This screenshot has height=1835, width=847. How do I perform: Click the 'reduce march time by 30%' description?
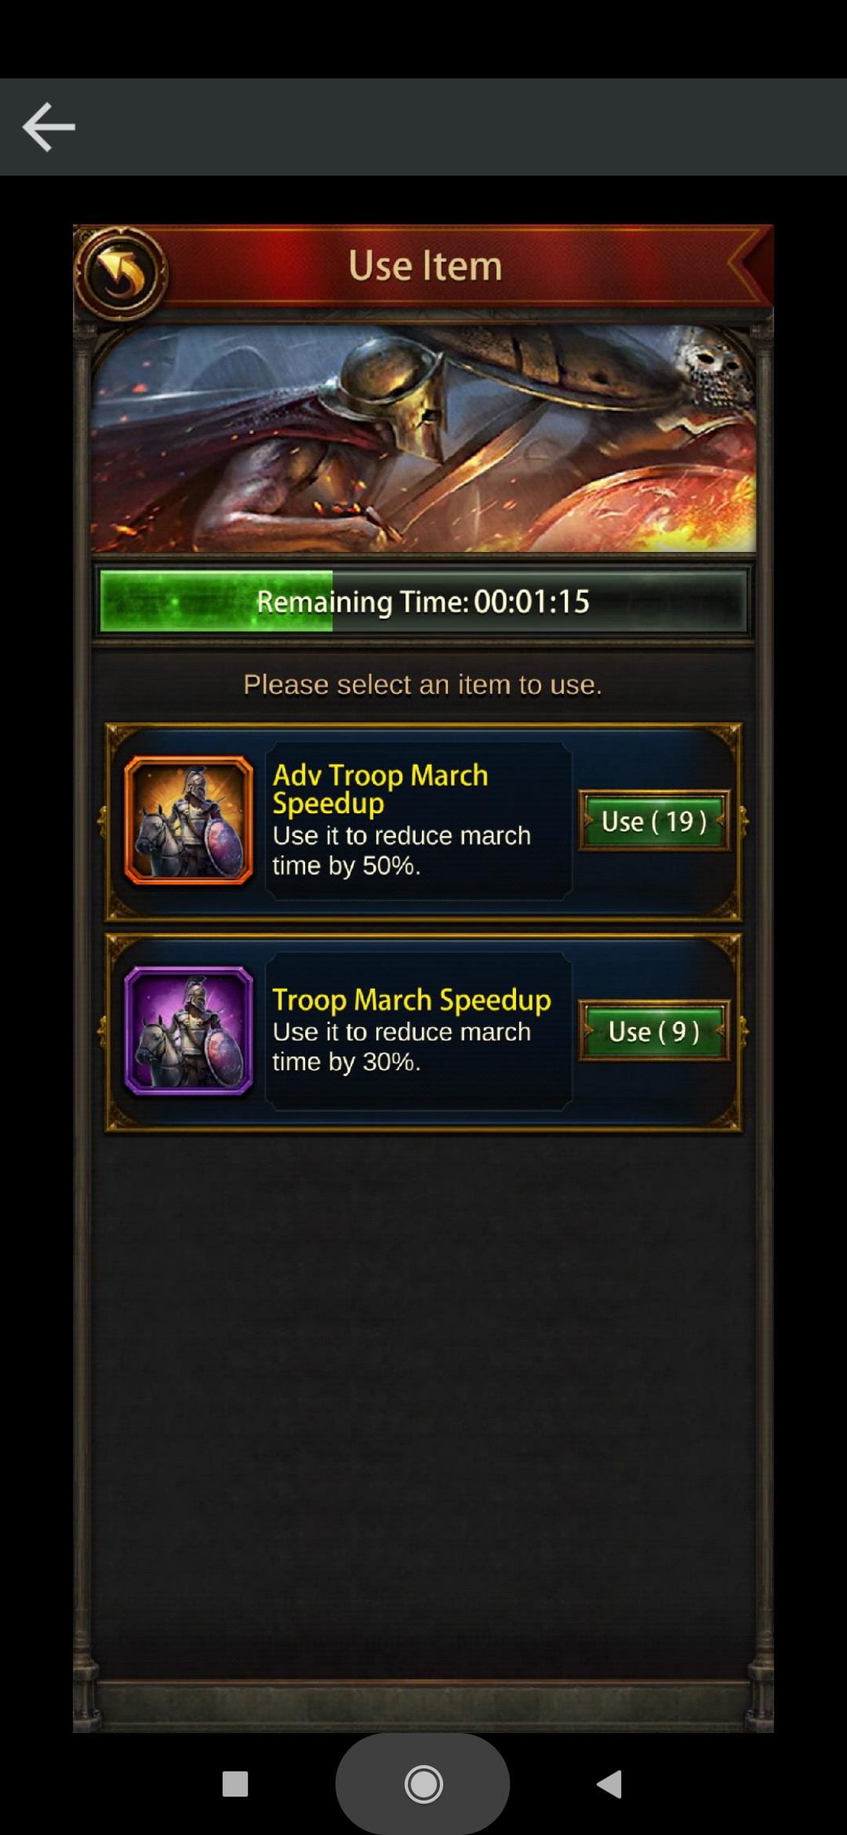click(x=402, y=1047)
